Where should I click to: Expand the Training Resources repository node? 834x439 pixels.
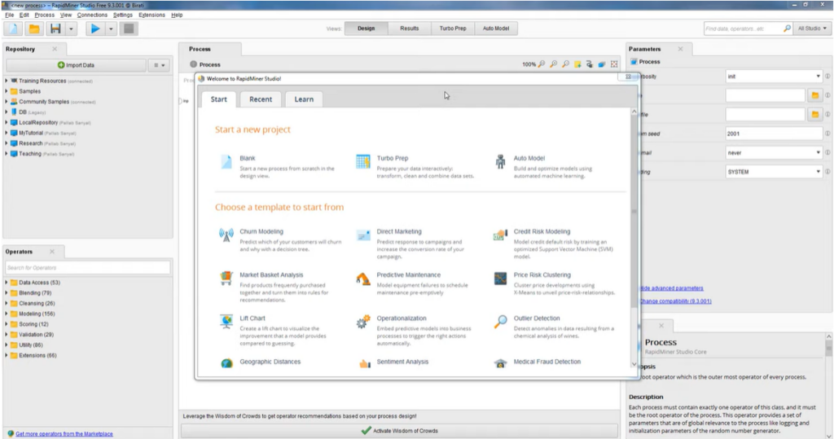pyautogui.click(x=7, y=81)
